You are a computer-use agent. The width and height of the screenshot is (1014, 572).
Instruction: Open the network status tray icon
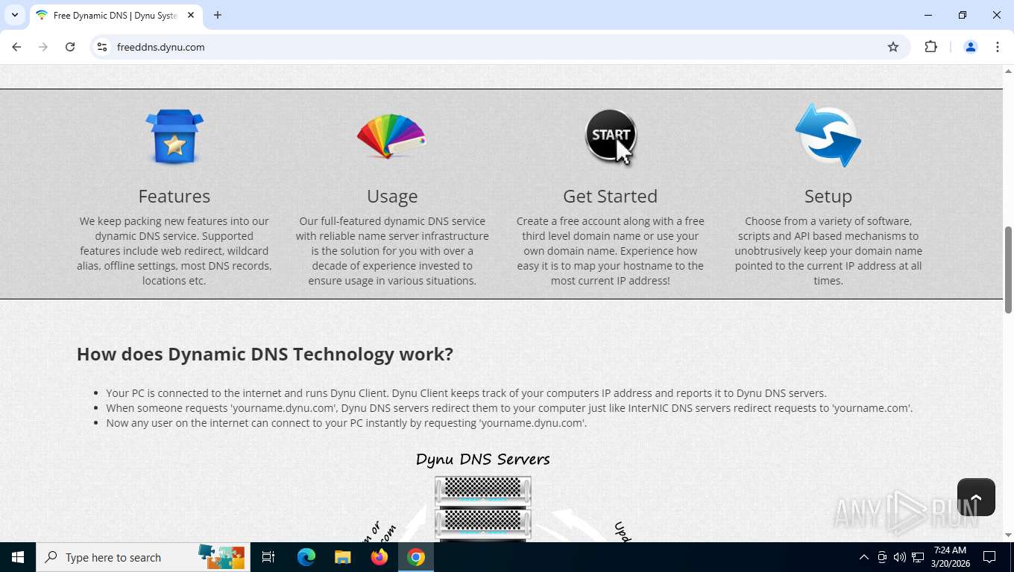pyautogui.click(x=917, y=557)
